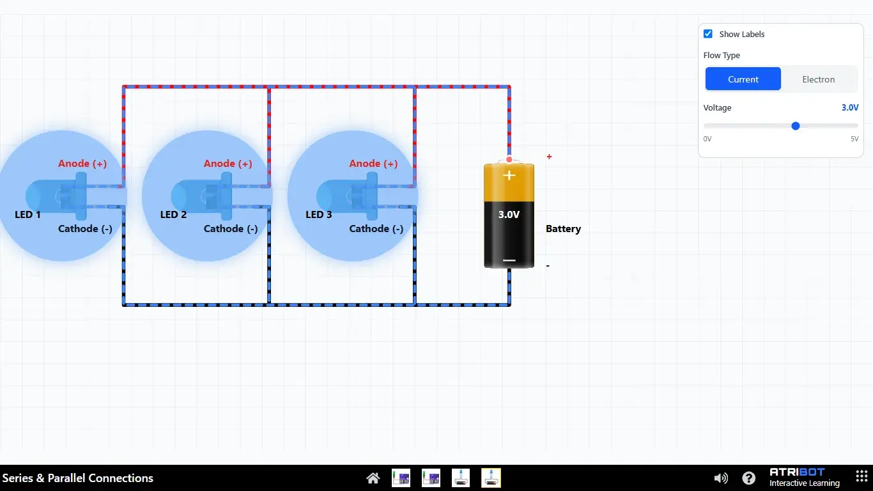Go to the home screen icon
This screenshot has width=873, height=491.
click(373, 478)
